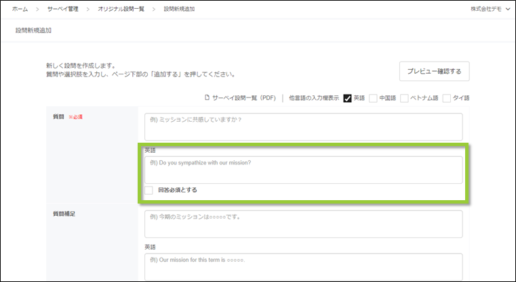Click the 質問補足 row label

64,214
